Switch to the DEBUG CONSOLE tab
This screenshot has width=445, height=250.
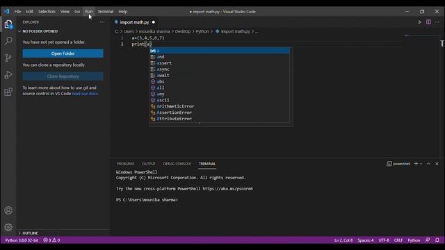[x=177, y=164]
